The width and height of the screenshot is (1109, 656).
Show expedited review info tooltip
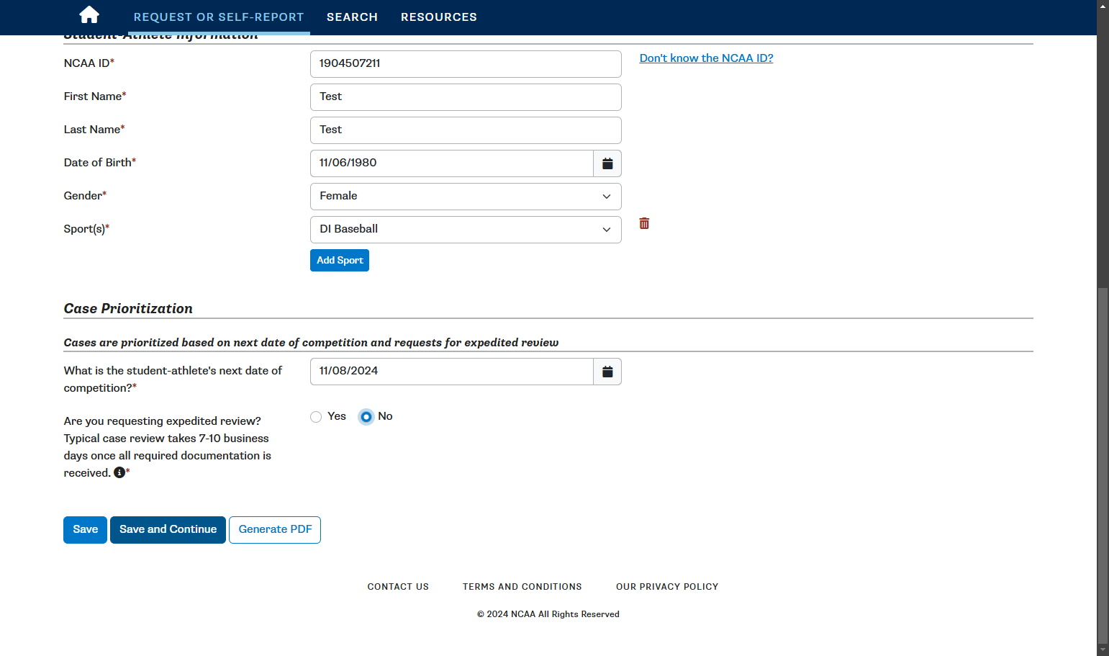tap(119, 472)
